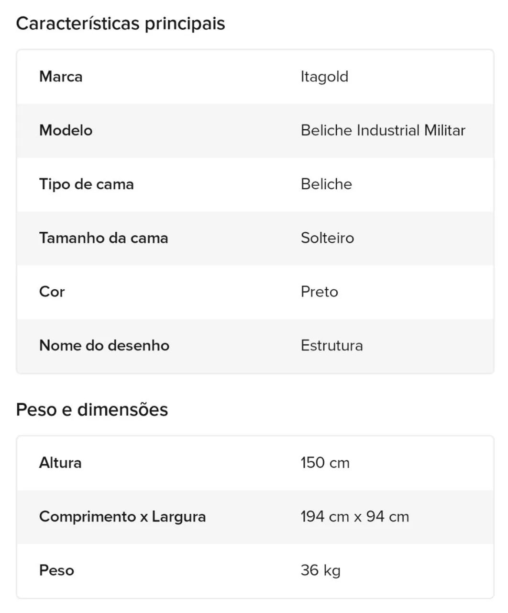Image resolution: width=508 pixels, height=613 pixels.
Task: Click the 'Itagold' brand value
Action: [324, 77]
